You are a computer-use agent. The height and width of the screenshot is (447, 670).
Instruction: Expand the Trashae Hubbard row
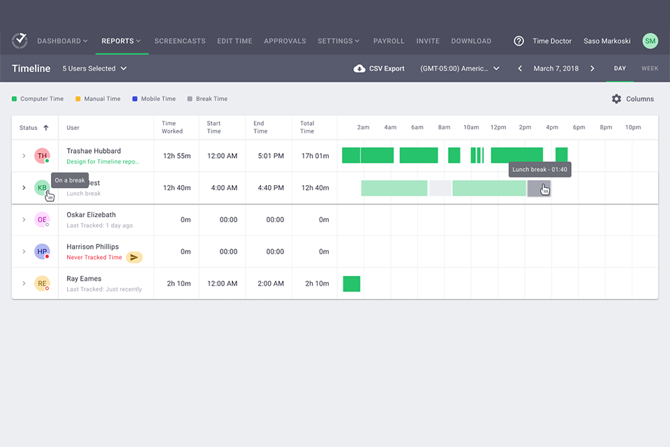tap(23, 156)
